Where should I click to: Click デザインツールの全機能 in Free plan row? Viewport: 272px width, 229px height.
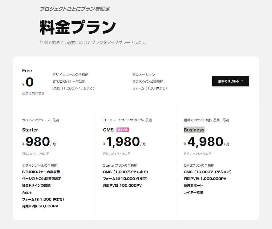tap(70, 75)
